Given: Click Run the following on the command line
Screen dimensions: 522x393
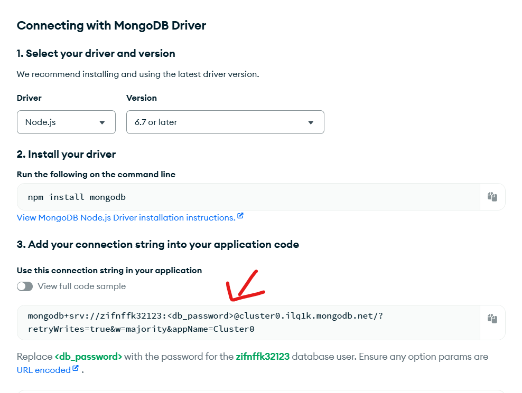Looking at the screenshot, I should pos(96,174).
